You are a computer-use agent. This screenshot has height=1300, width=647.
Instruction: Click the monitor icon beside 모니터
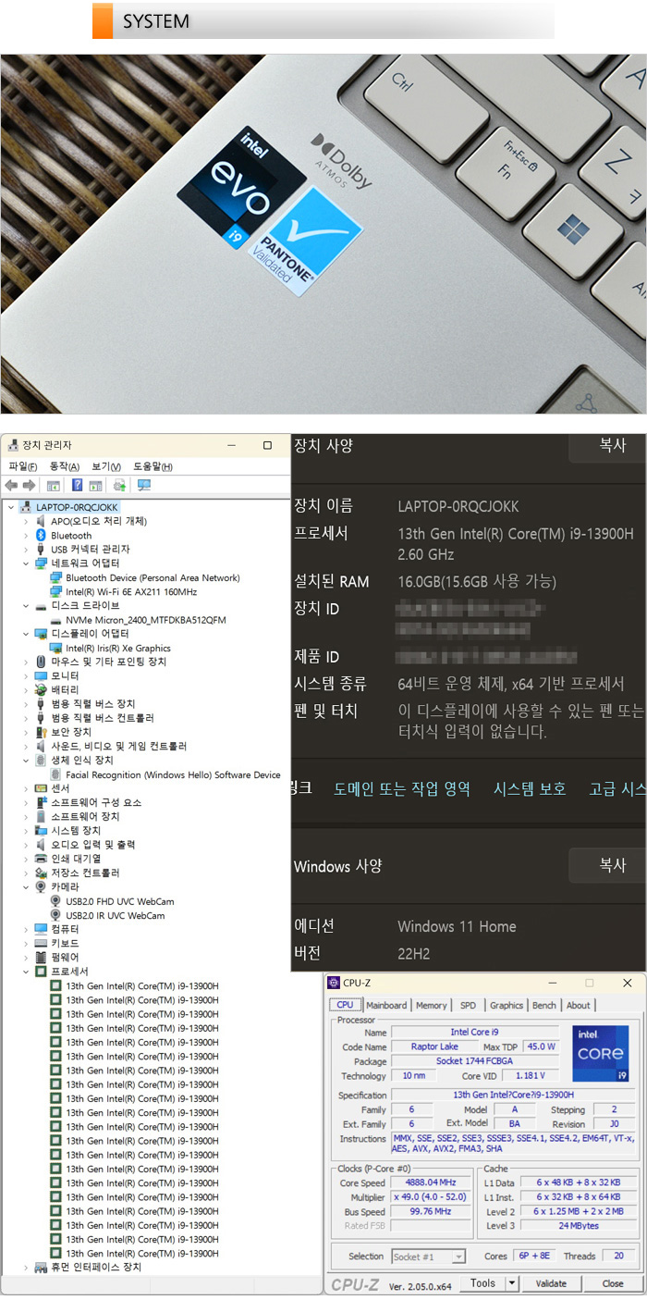click(41, 675)
